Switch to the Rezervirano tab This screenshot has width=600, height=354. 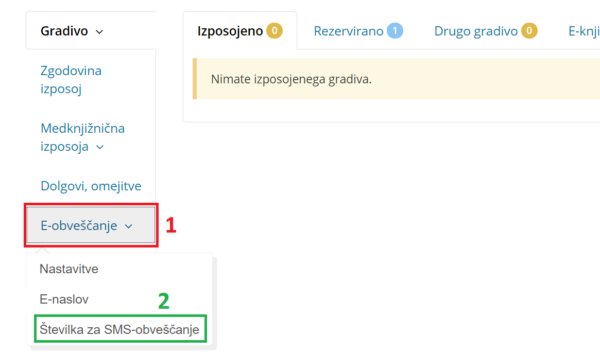[358, 30]
